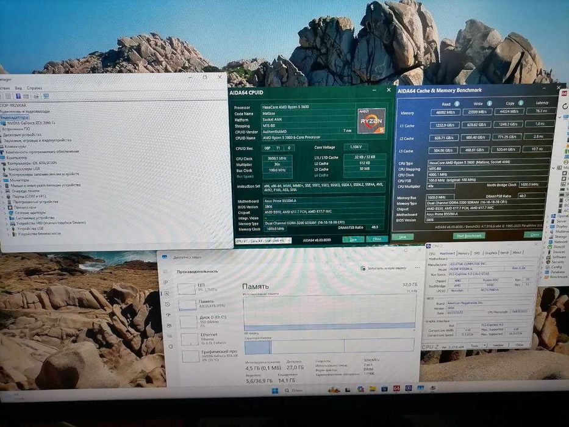Image resolution: width=569 pixels, height=427 pixels.
Task: Click the info icon next to Read
Action: (x=457, y=104)
